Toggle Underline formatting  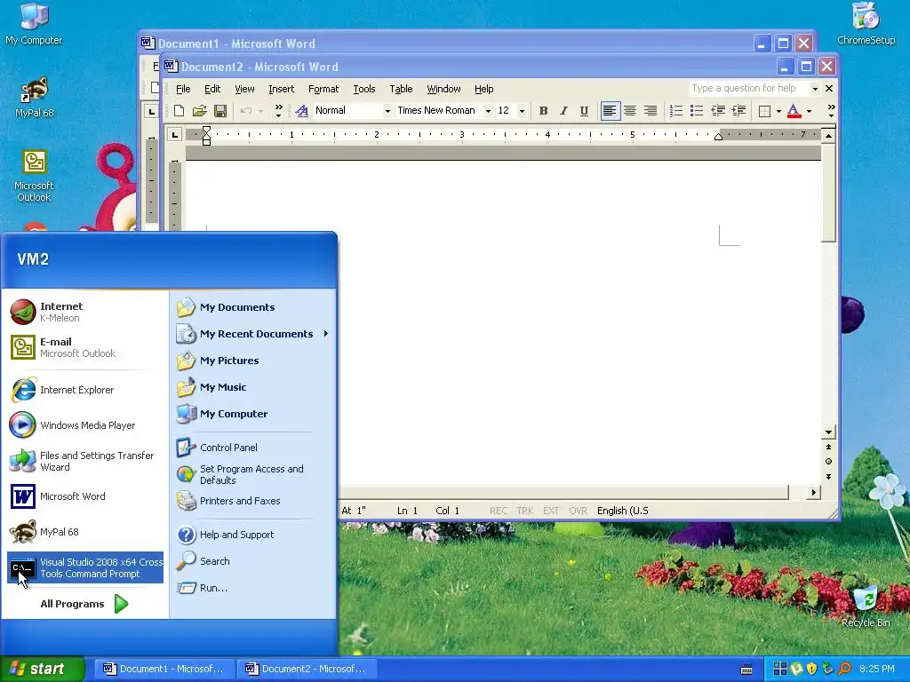584,111
